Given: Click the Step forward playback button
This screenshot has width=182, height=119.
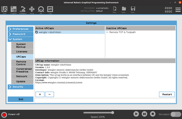Looking at the screenshot, I should [144, 114].
